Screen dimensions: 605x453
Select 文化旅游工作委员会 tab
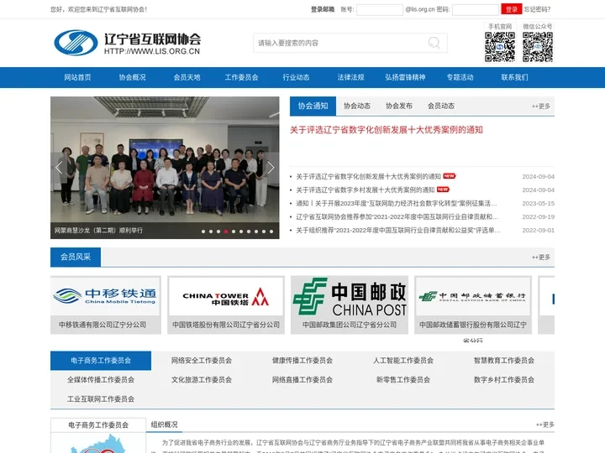coord(202,380)
